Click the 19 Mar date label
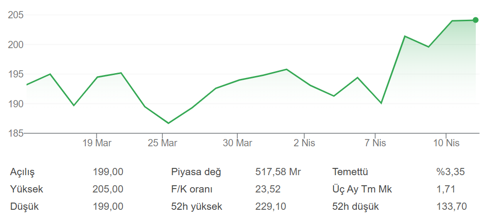Screen dimensions: 486x217 (96, 143)
